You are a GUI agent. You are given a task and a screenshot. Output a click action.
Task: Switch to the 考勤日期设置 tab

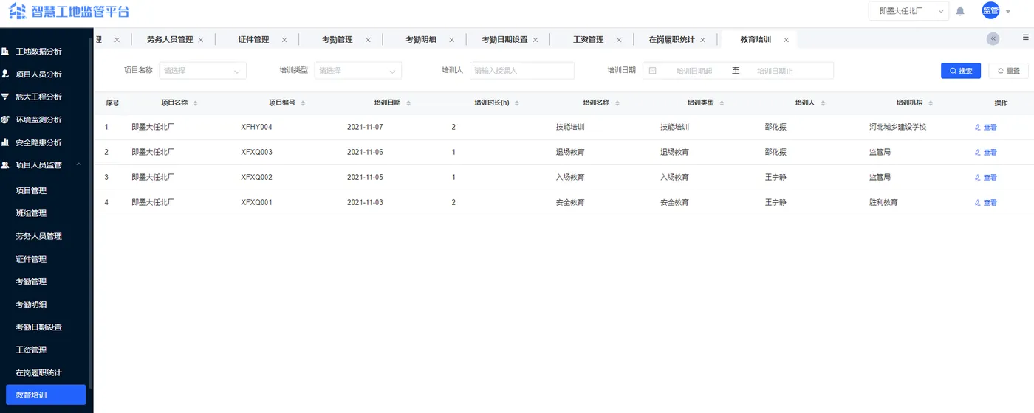click(x=504, y=40)
